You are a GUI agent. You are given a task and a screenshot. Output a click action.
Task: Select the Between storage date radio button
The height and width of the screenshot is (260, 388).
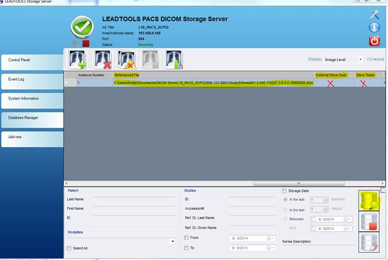click(x=285, y=219)
